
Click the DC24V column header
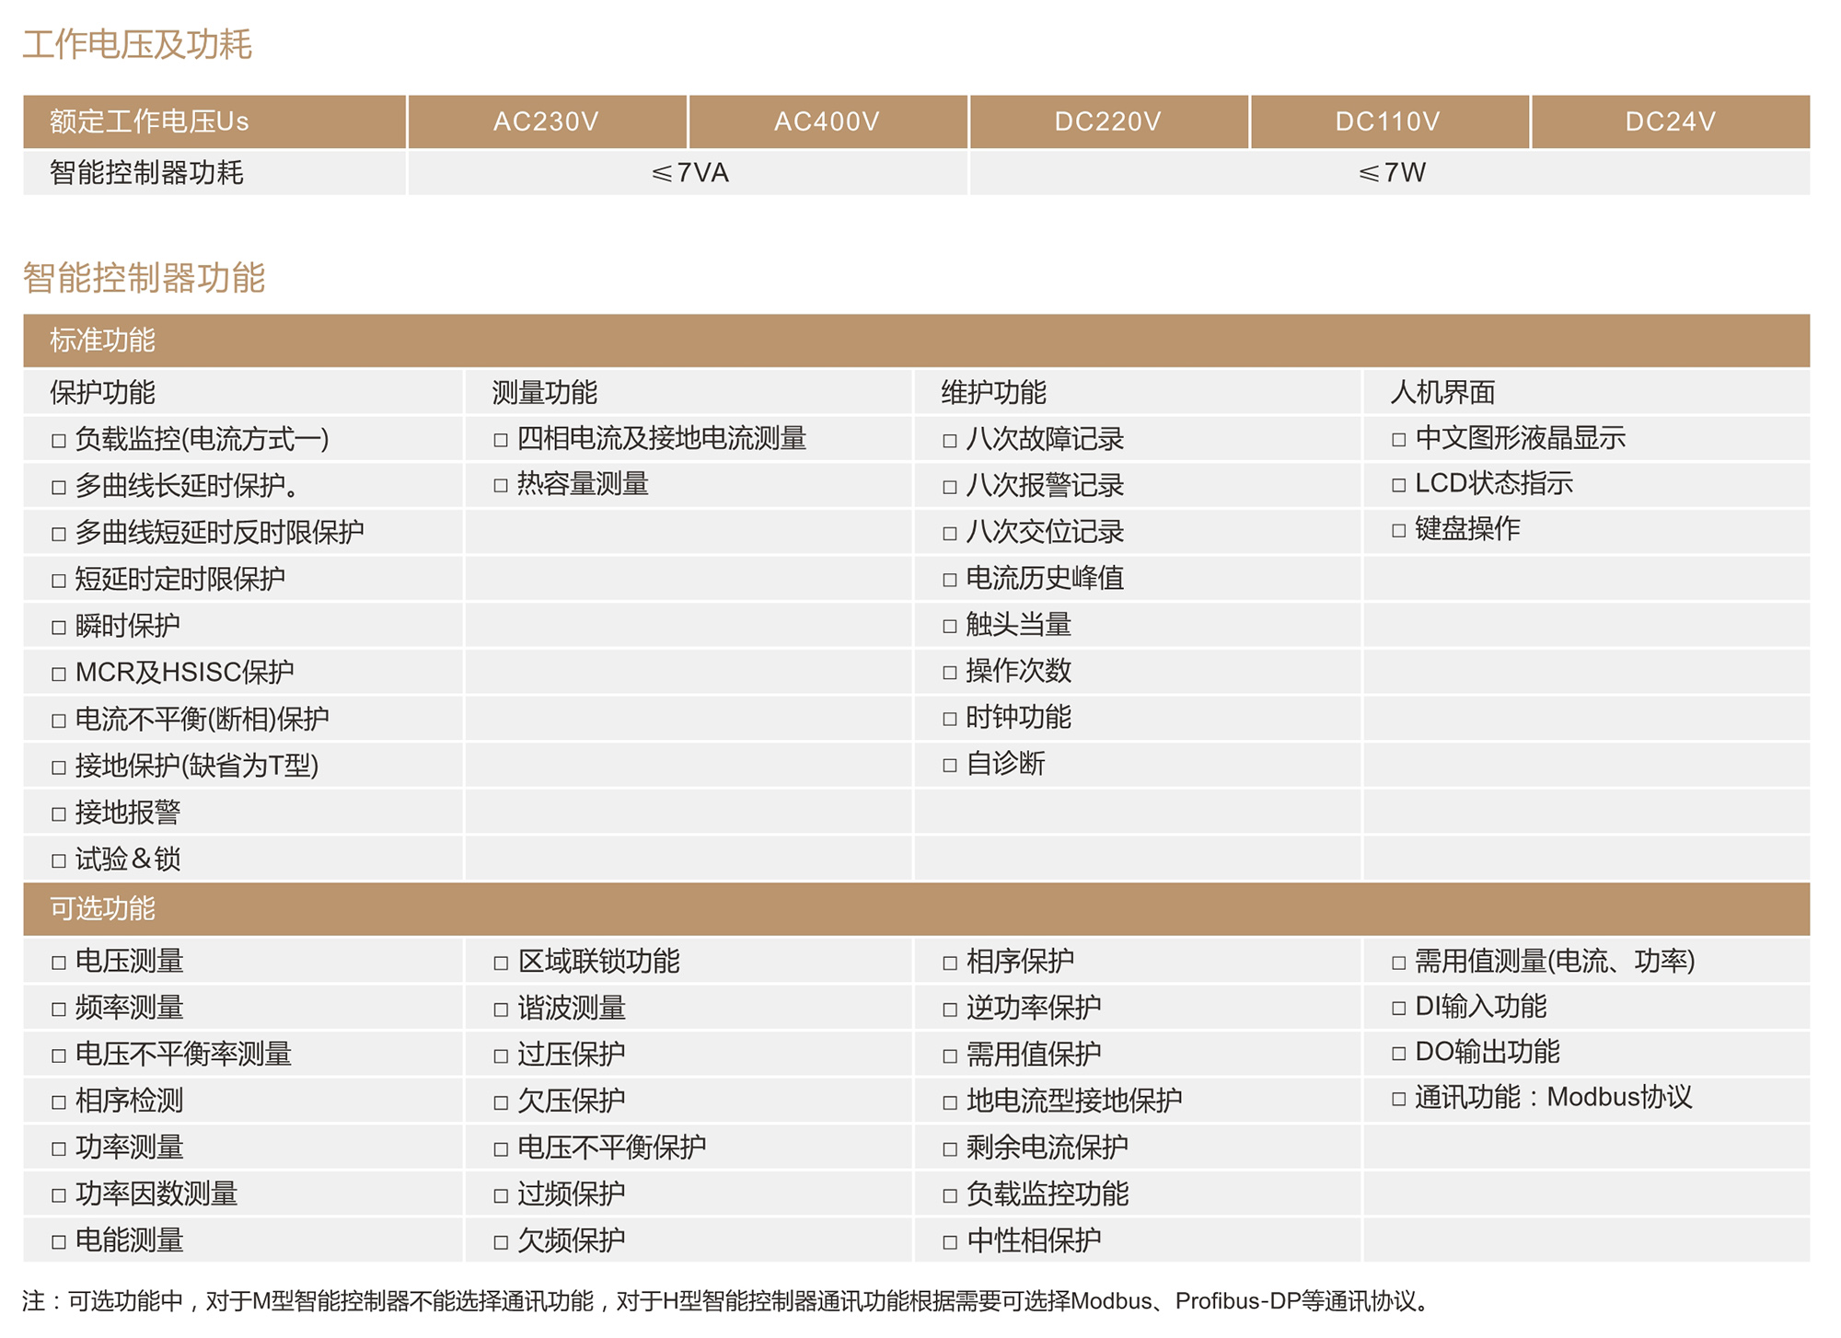tap(1670, 121)
